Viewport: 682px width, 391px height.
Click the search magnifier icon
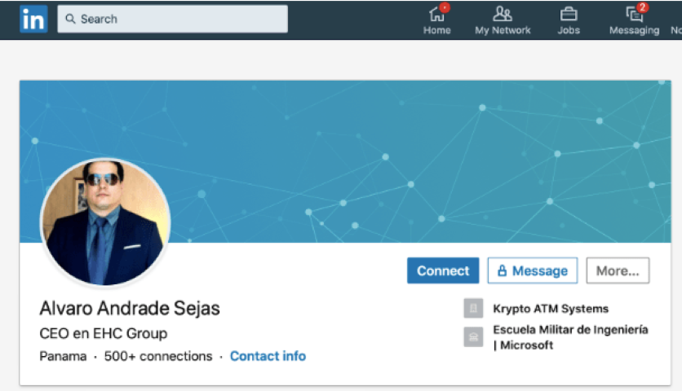tap(70, 19)
